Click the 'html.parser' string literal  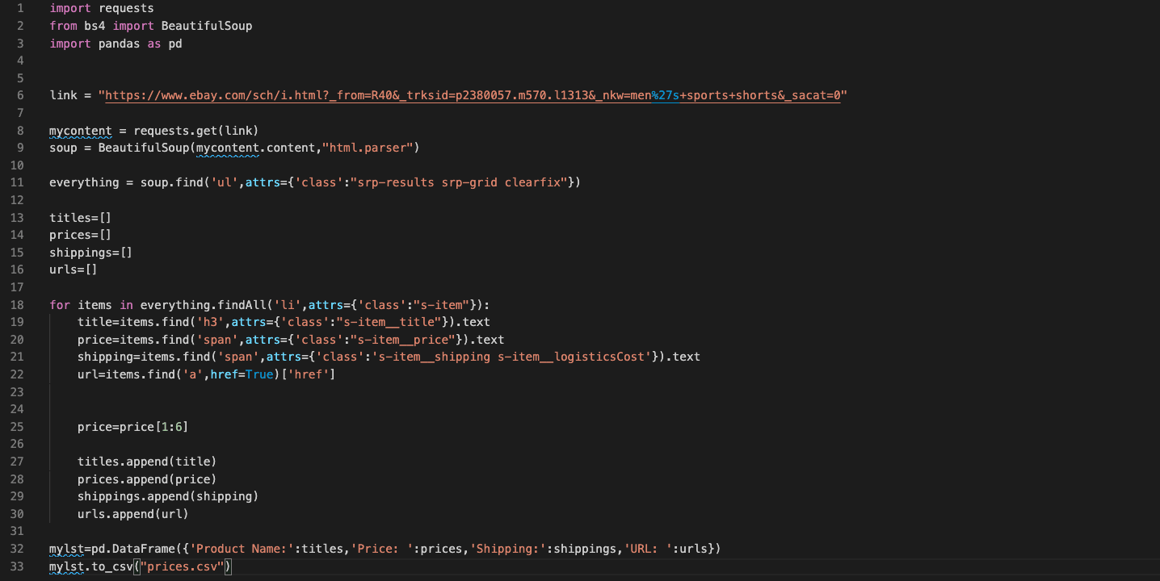coord(369,147)
